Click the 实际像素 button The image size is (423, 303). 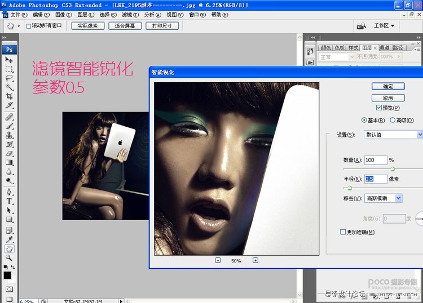(87, 26)
